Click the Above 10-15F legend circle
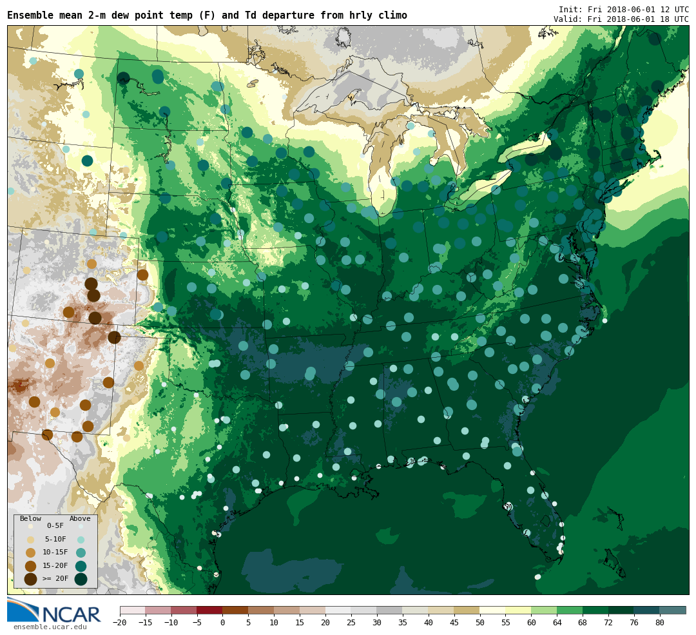This screenshot has width=696, height=635. click(81, 552)
